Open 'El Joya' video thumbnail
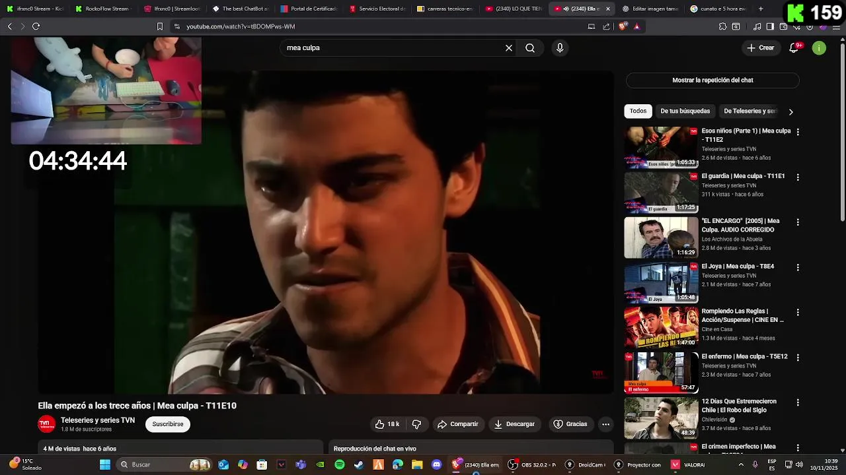 pos(661,283)
